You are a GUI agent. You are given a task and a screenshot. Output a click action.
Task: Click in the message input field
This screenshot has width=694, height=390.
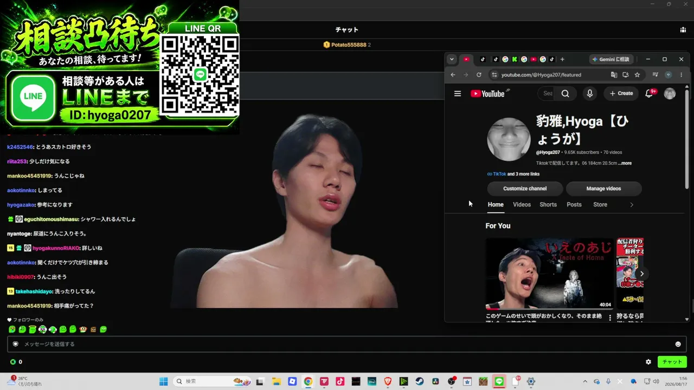click(x=347, y=344)
